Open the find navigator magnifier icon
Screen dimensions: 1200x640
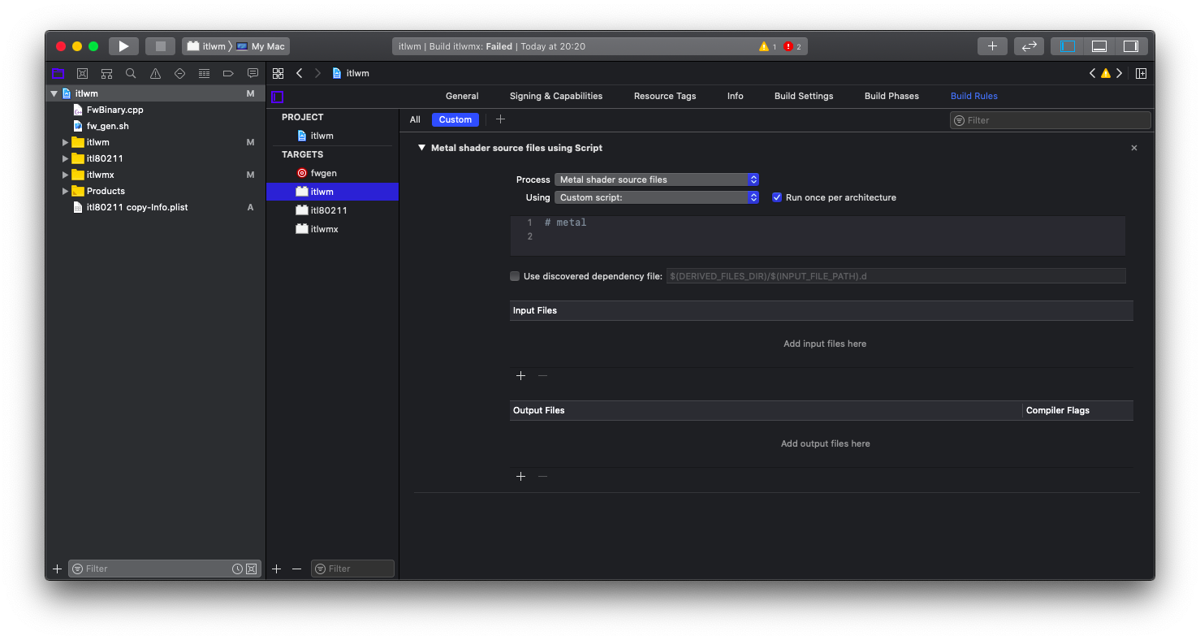tap(131, 73)
